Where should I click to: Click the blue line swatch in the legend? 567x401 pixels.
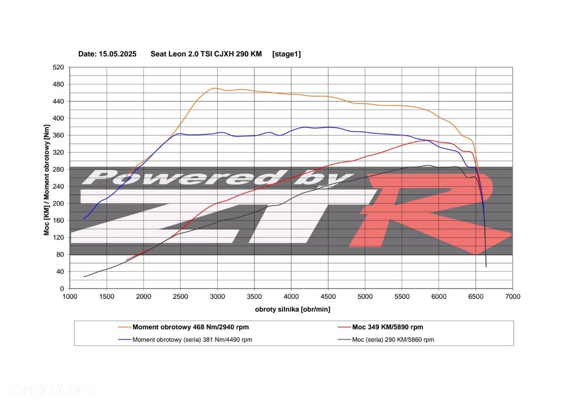pos(125,340)
